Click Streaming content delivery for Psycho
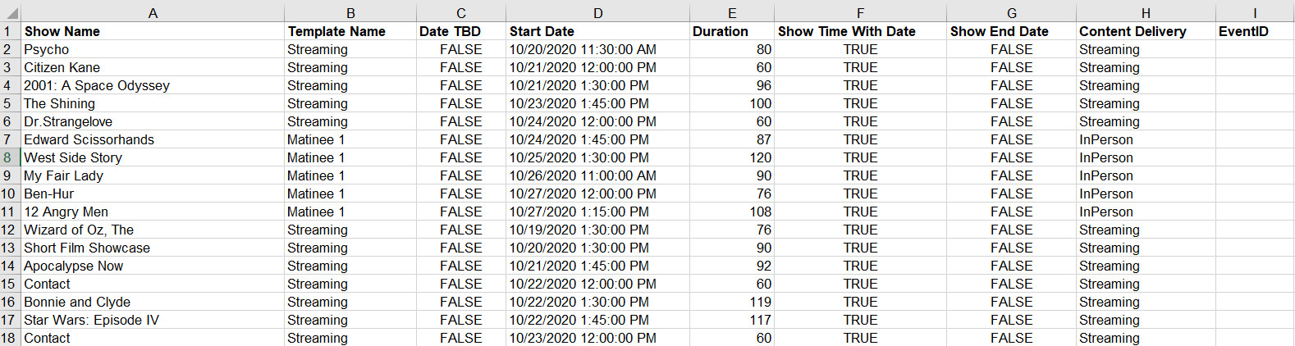1295x346 pixels. coord(1146,49)
